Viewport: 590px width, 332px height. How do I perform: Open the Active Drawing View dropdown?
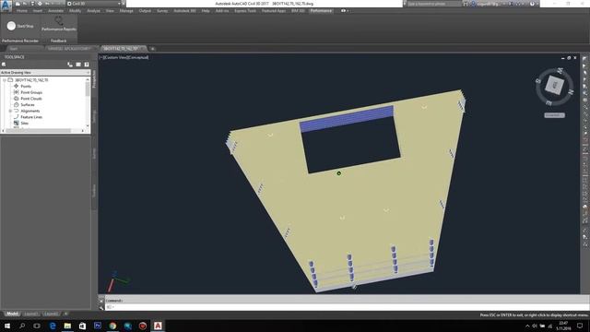click(45, 72)
